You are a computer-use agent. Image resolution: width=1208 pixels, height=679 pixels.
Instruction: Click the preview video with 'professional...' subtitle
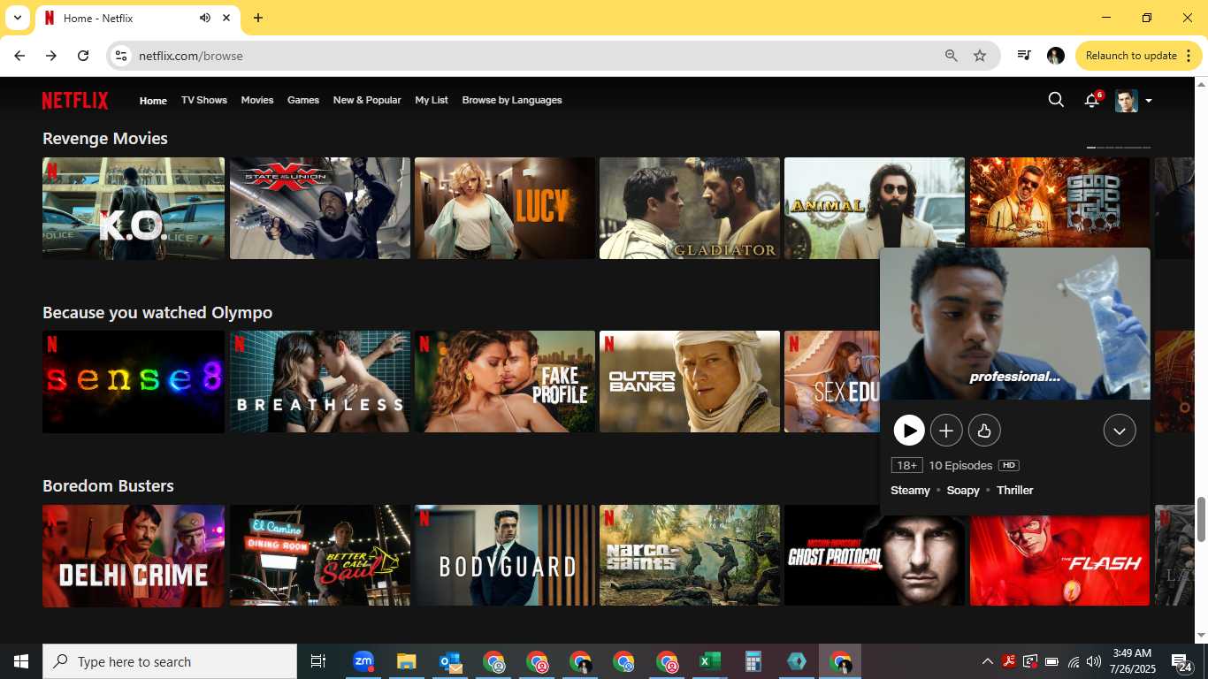coord(1015,324)
